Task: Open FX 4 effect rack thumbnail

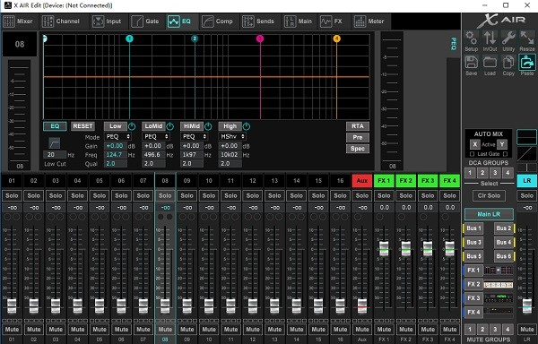Action: (x=499, y=312)
